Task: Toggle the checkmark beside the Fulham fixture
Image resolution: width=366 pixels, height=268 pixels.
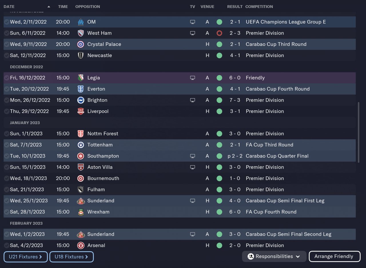Action: tap(7, 190)
